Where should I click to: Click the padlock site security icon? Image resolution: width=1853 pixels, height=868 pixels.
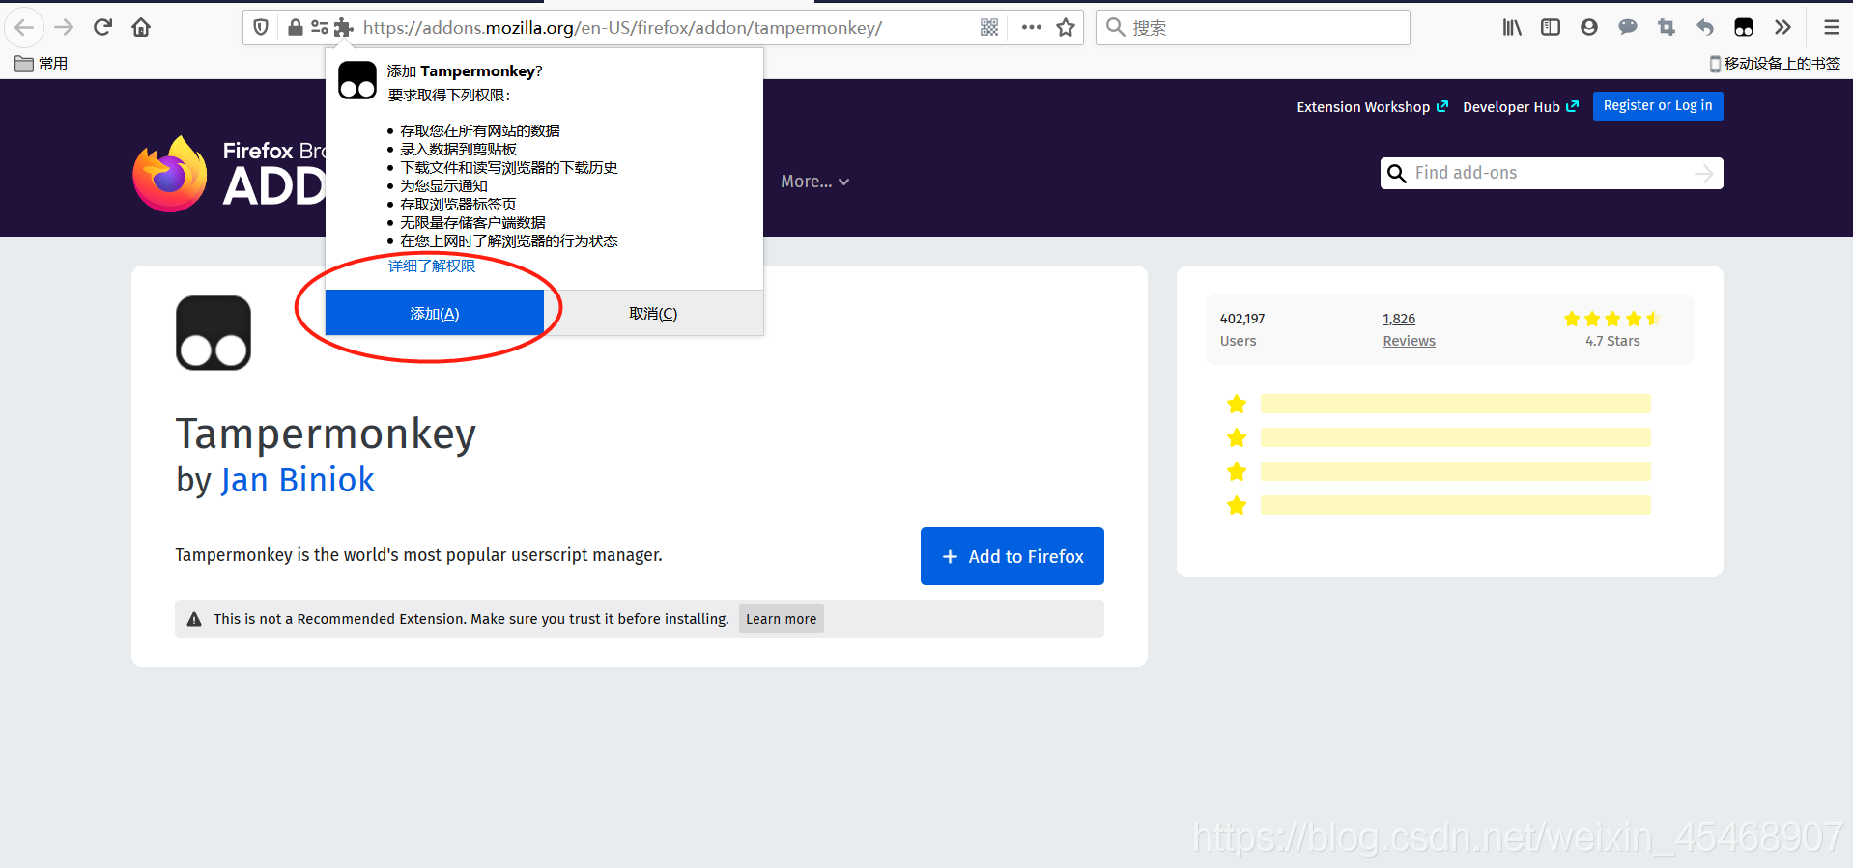point(296,27)
